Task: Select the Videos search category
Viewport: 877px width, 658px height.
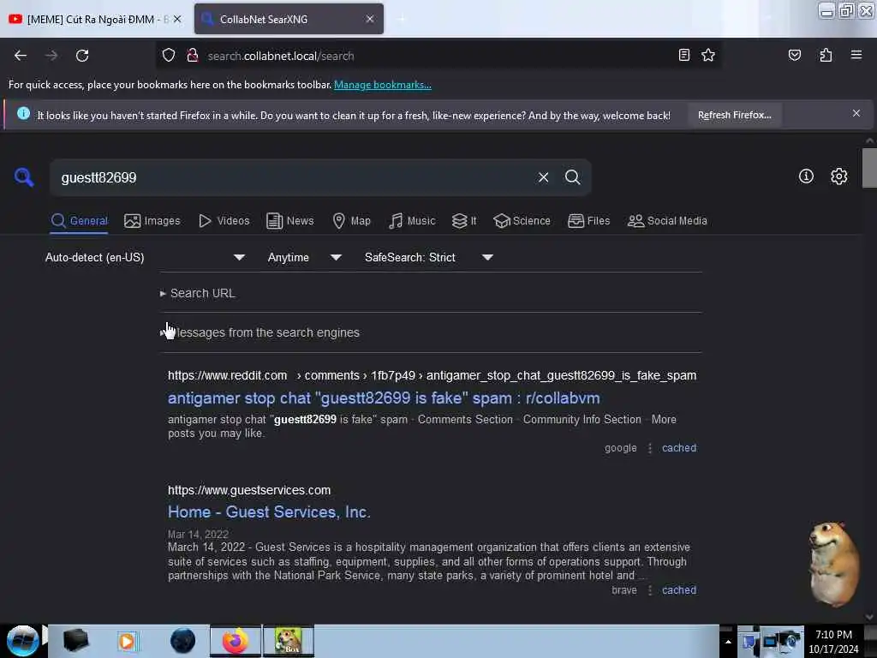Action: (x=224, y=221)
